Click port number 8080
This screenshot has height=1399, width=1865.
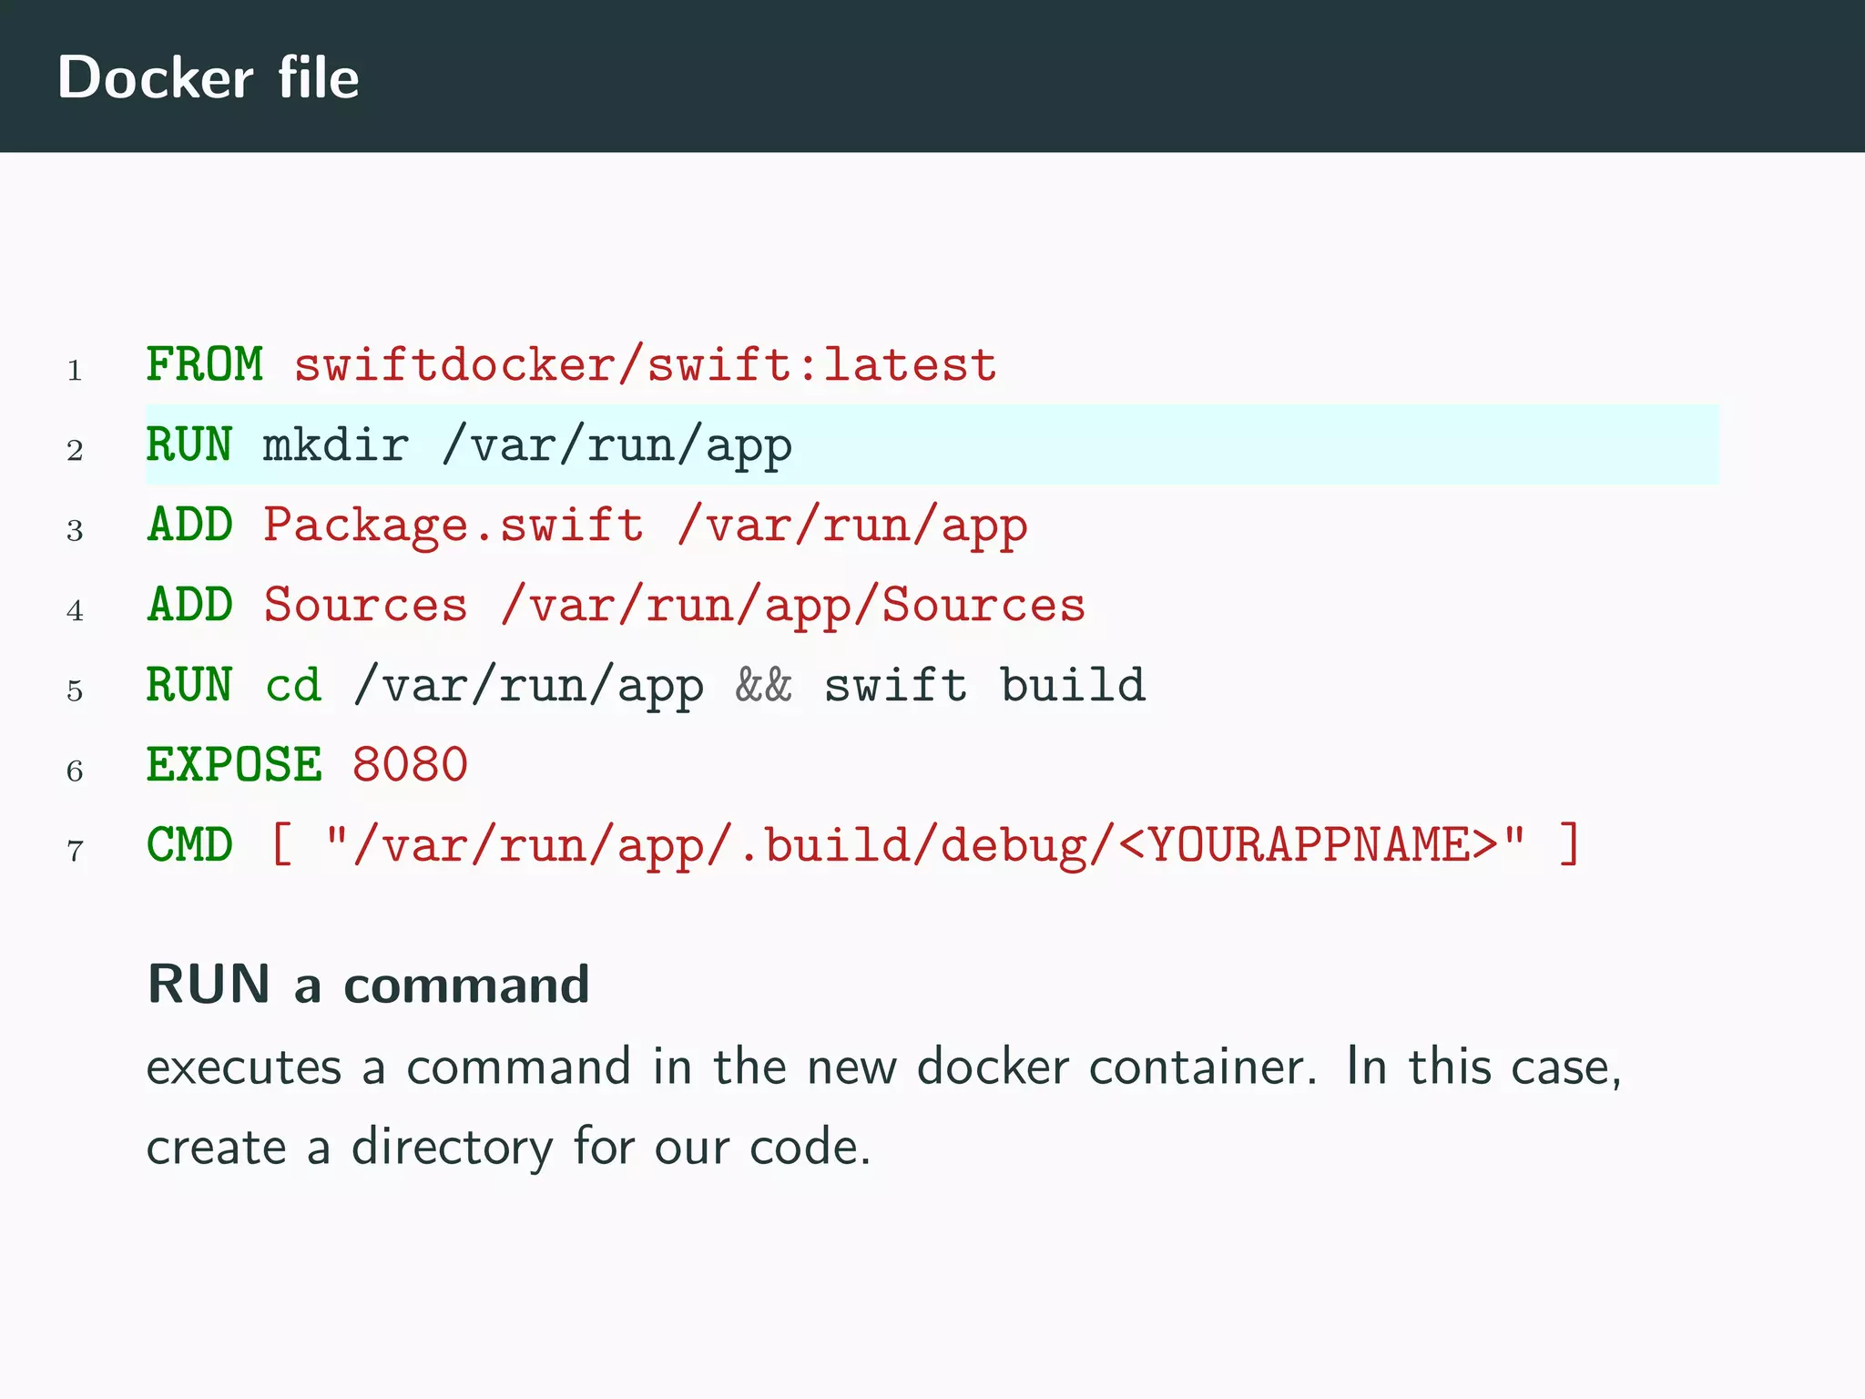pos(410,765)
